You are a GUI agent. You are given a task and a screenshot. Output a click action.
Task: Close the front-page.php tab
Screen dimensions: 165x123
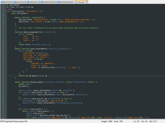(x=73, y=2)
